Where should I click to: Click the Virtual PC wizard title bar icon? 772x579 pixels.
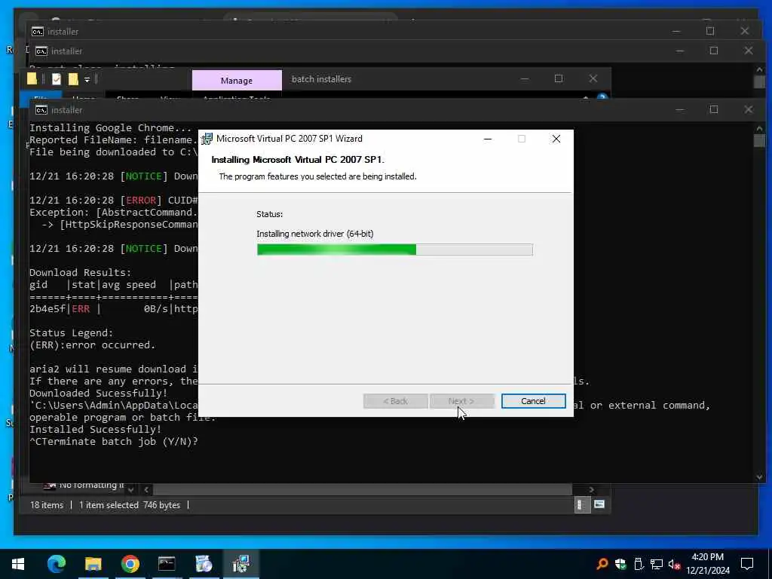pyautogui.click(x=207, y=139)
